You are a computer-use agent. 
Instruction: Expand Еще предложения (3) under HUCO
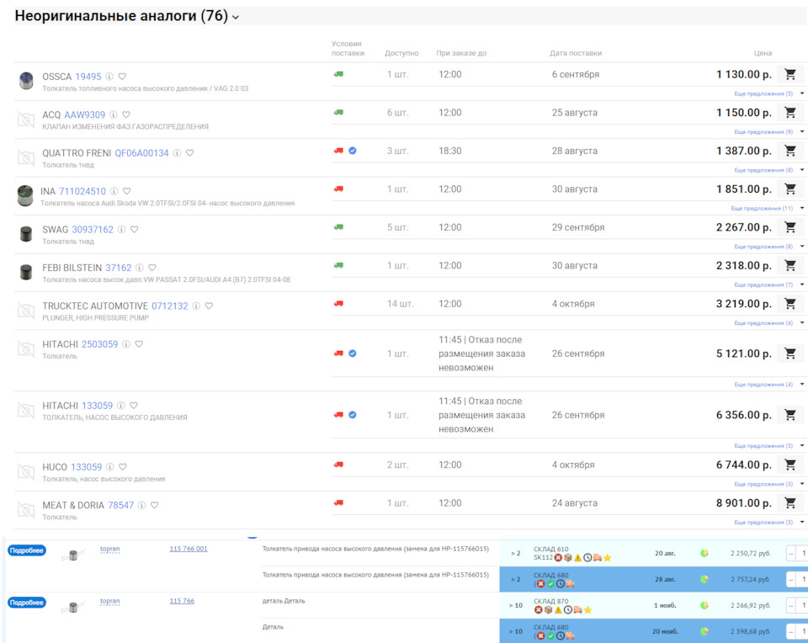[x=768, y=484]
